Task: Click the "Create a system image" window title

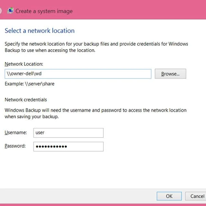Action: (x=44, y=11)
